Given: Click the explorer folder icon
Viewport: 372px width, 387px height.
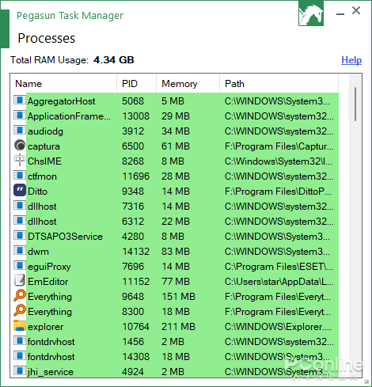Looking at the screenshot, I should pyautogui.click(x=20, y=326).
